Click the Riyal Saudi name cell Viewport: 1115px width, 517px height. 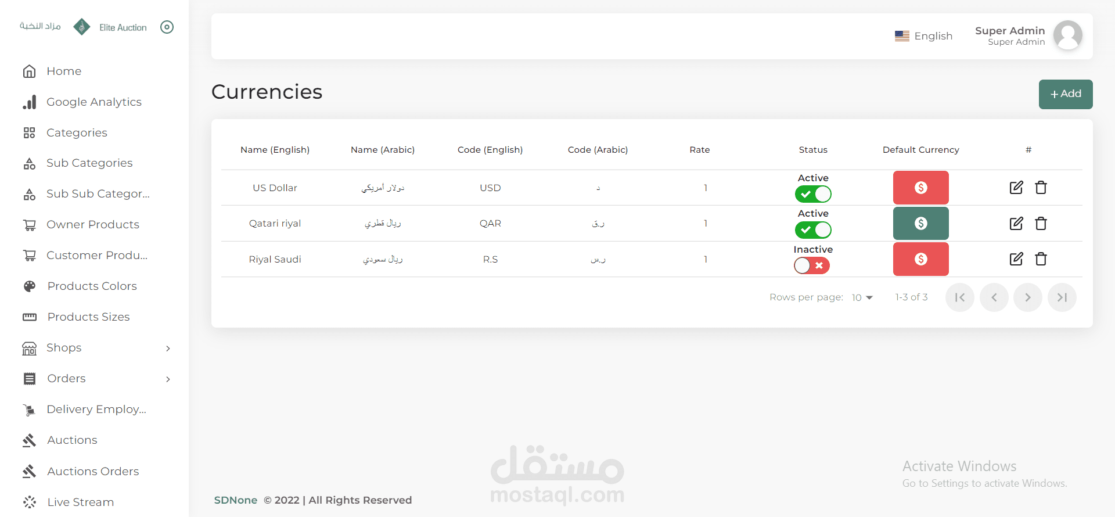point(275,260)
